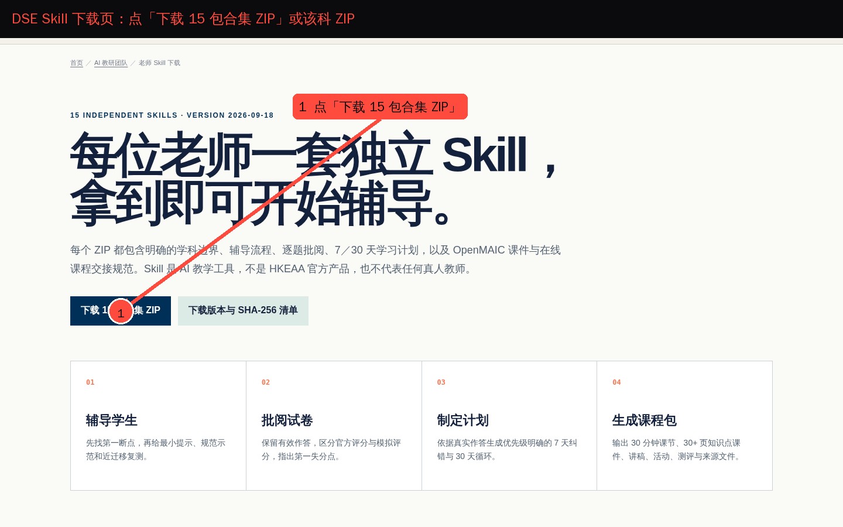Open the AI 教研团队 breadcrumb link

pos(111,63)
